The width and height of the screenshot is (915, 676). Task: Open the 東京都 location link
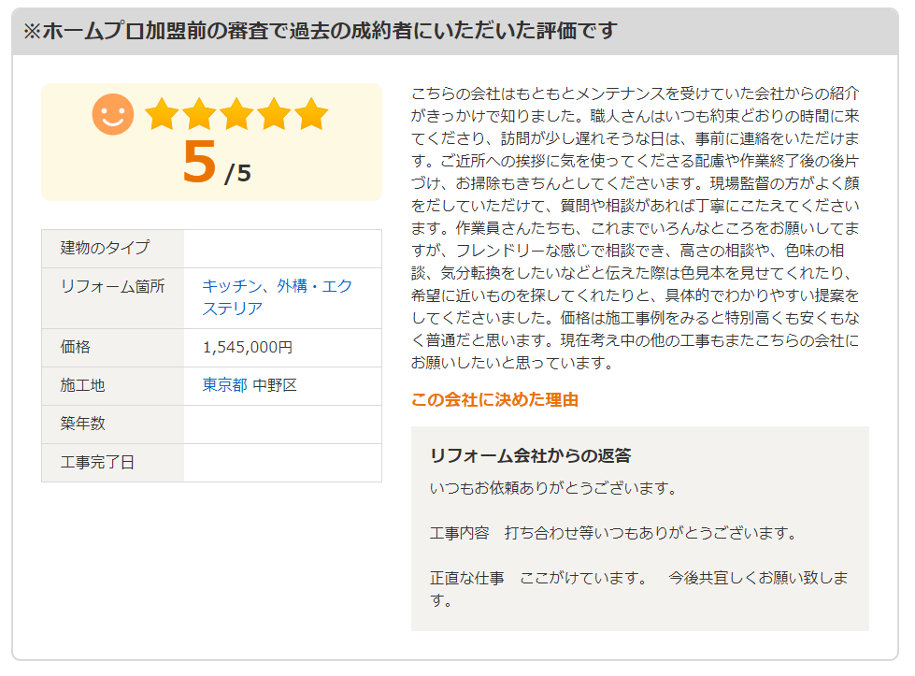click(x=224, y=385)
